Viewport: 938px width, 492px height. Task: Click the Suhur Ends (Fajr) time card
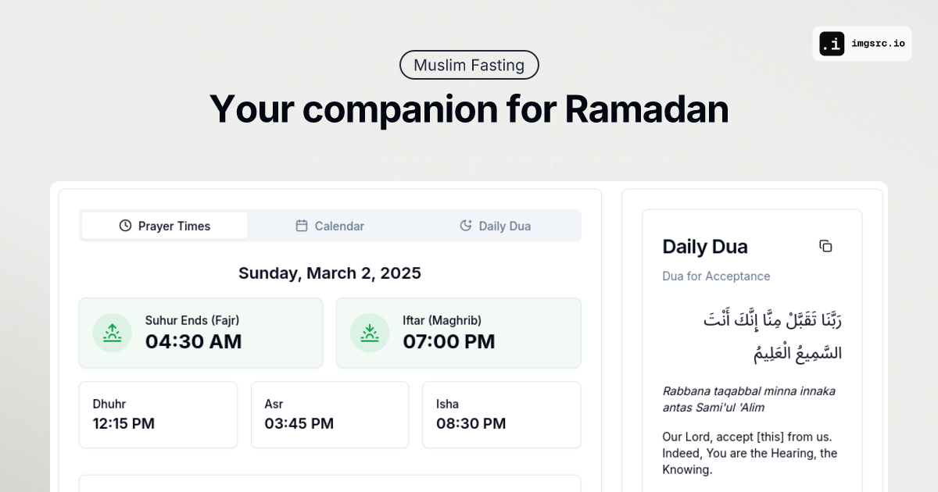coord(200,332)
